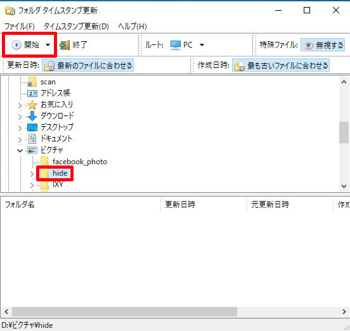Click the 特殊ファイル: toolbar label

(278, 45)
